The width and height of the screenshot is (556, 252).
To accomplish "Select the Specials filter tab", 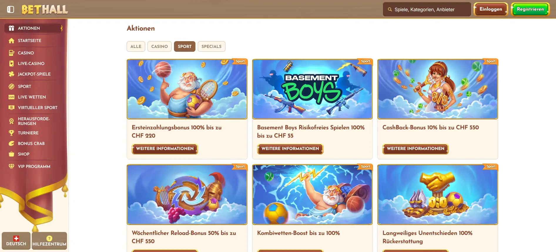I will 212,46.
